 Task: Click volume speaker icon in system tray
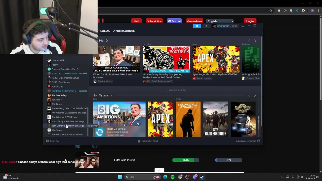point(302,177)
